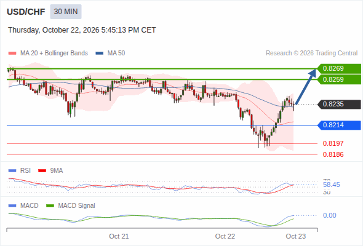This screenshot has height=246, width=363.
Task: Click the MA 20 + Bollinger Bands label
Action: point(54,54)
